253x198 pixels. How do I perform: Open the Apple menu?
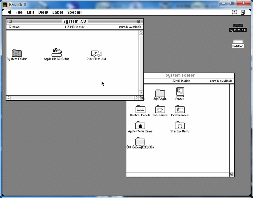pos(10,12)
